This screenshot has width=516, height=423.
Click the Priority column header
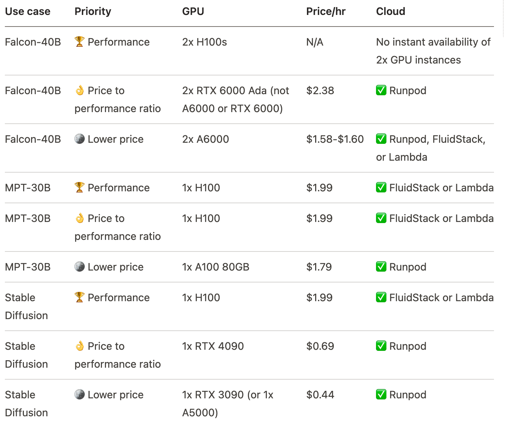[93, 12]
